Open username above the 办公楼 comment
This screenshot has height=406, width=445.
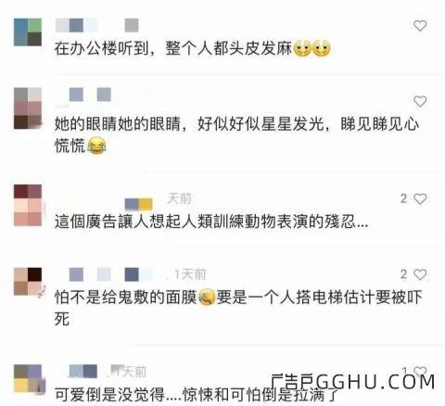[96, 25]
